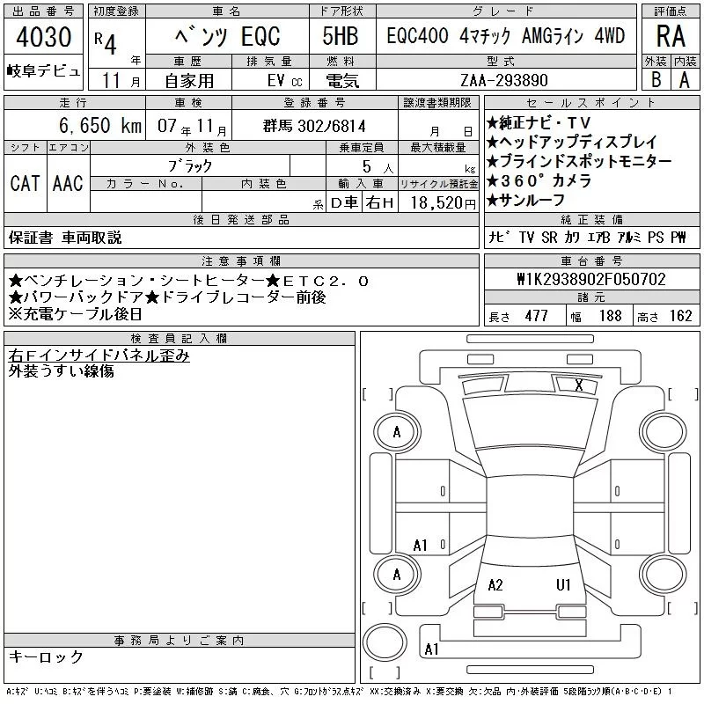Click the A2 damage mark on tailgate

495,585
